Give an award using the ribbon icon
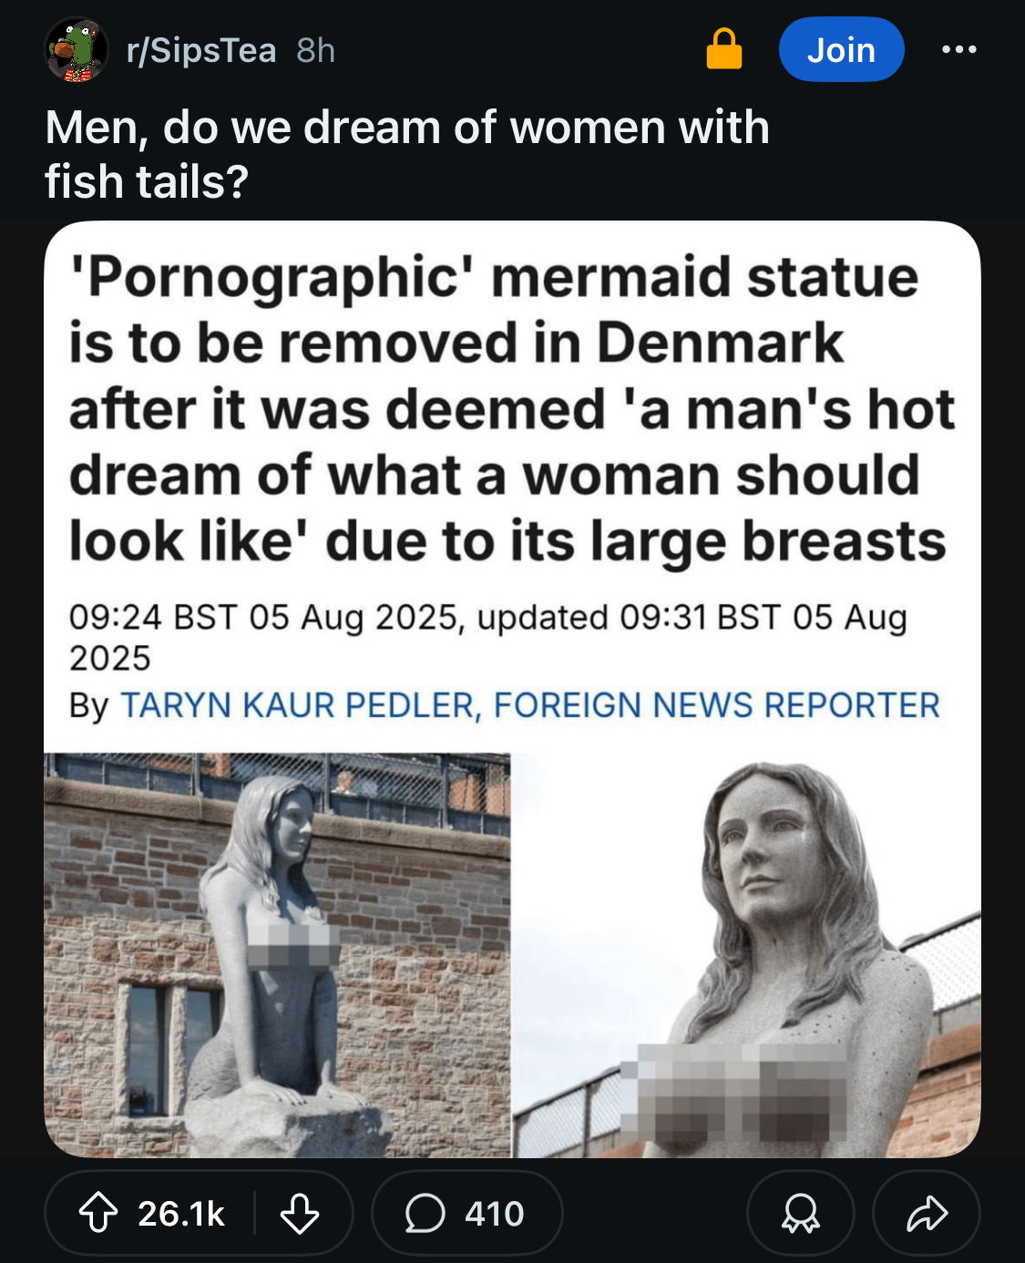1025x1263 pixels. 800,1214
